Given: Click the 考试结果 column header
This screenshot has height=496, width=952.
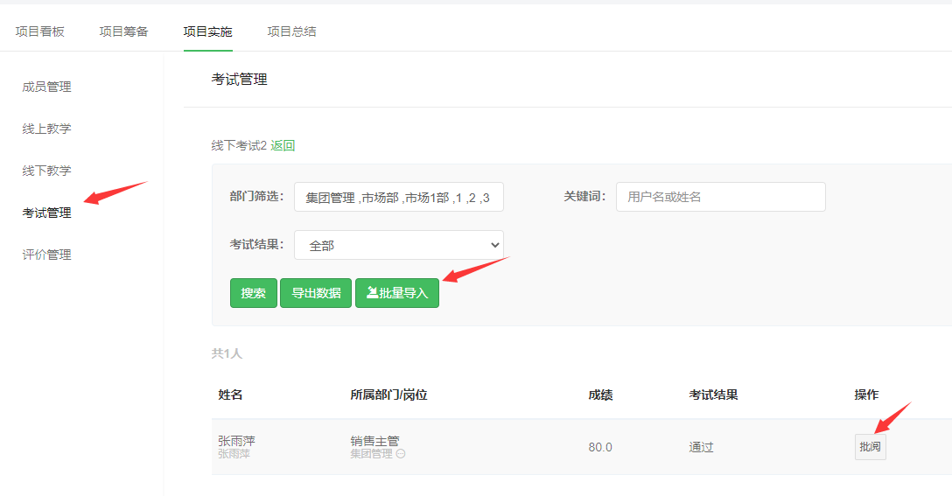Looking at the screenshot, I should click(713, 395).
